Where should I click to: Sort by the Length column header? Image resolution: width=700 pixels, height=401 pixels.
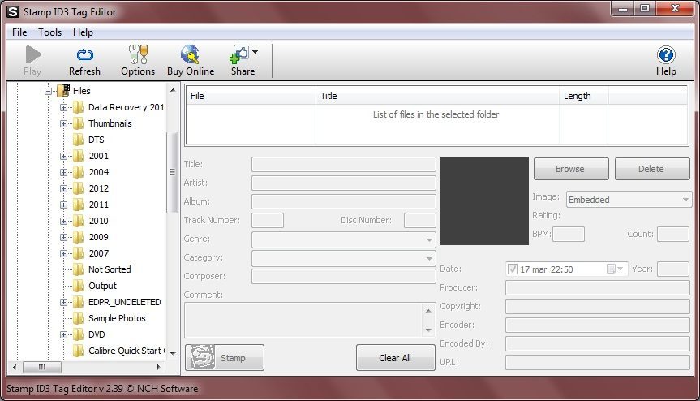(583, 96)
